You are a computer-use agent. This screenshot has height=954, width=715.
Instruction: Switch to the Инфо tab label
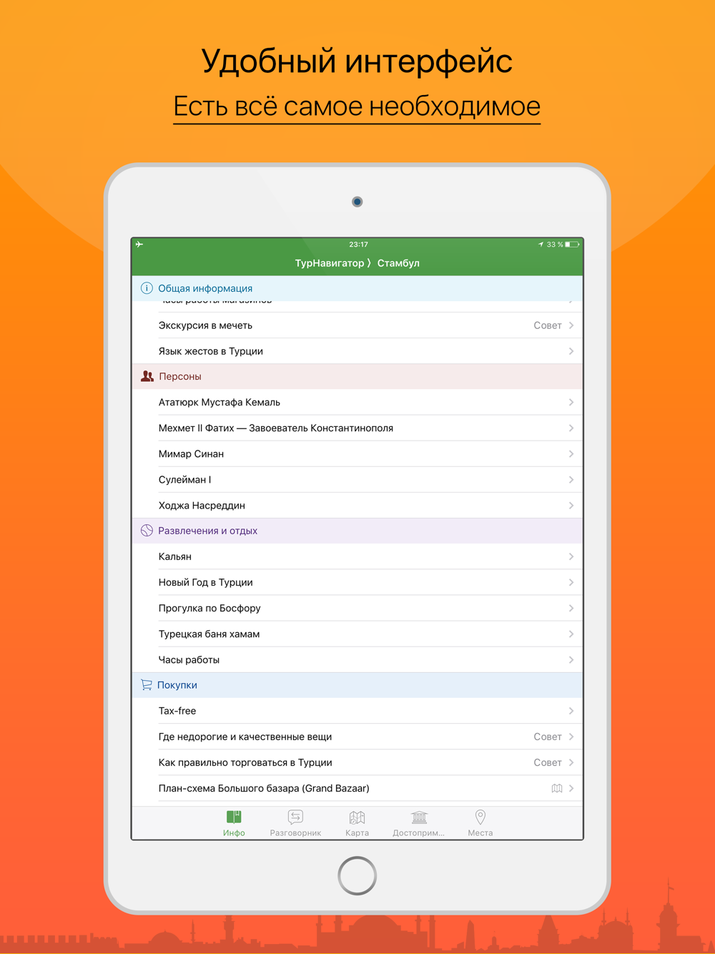coord(234,833)
